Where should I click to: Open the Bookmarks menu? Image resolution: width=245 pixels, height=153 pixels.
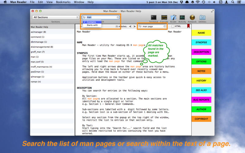coord(62,2)
